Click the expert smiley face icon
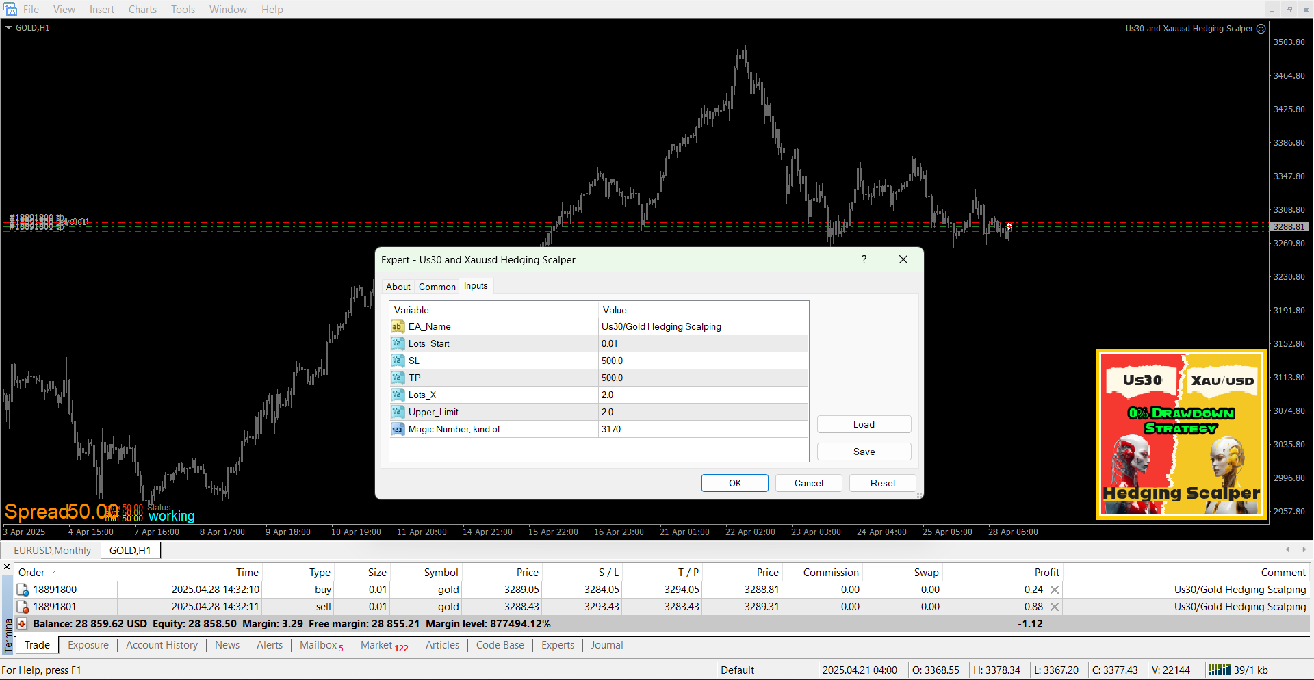The width and height of the screenshot is (1314, 680). point(1261,29)
